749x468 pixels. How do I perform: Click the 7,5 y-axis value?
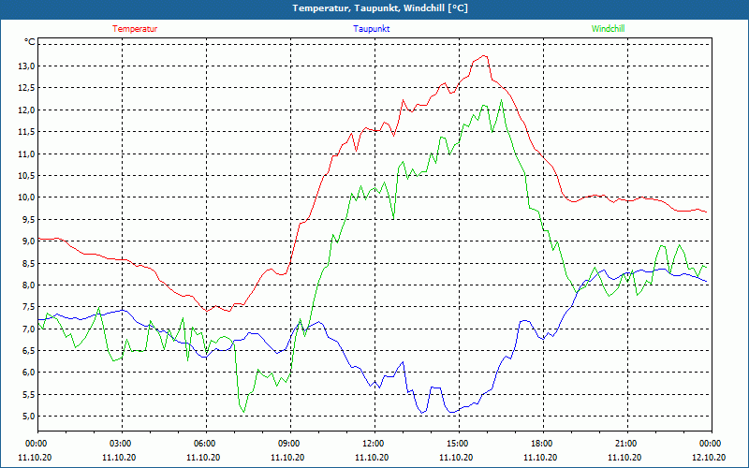[x=29, y=307]
